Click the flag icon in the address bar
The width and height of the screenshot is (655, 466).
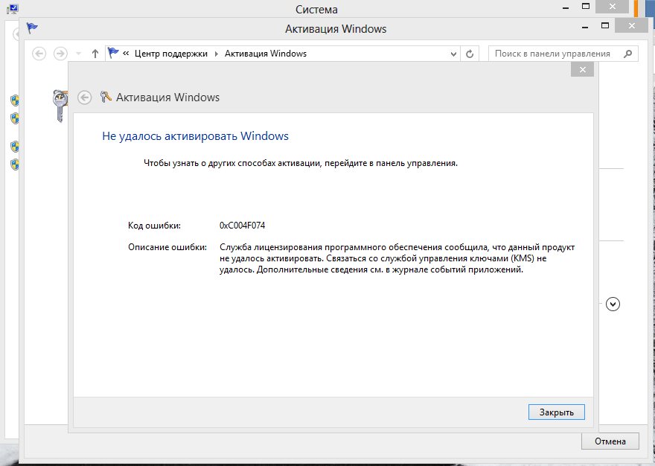(x=113, y=53)
